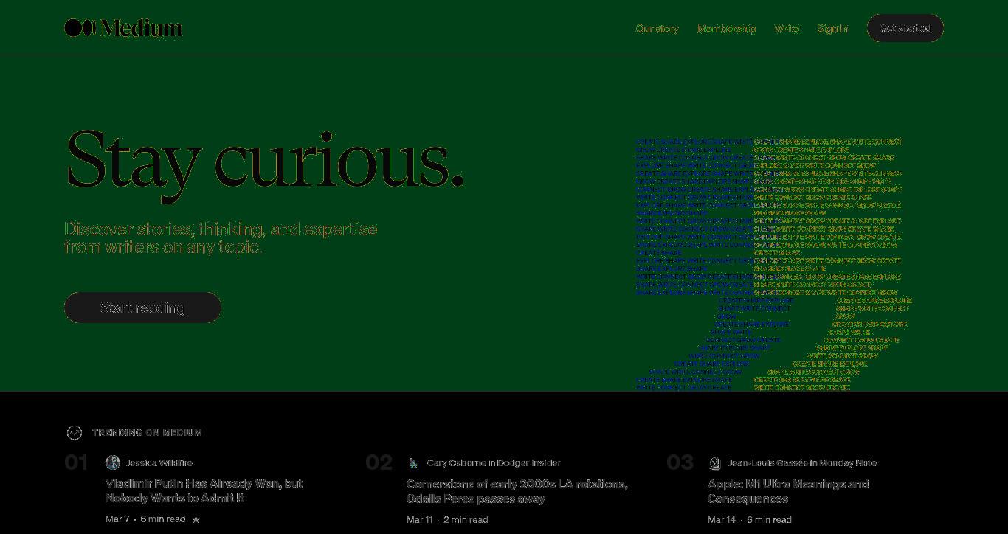The image size is (1008, 534).
Task: Open Cary Osborne in Dodger Insider
Action: (x=494, y=463)
